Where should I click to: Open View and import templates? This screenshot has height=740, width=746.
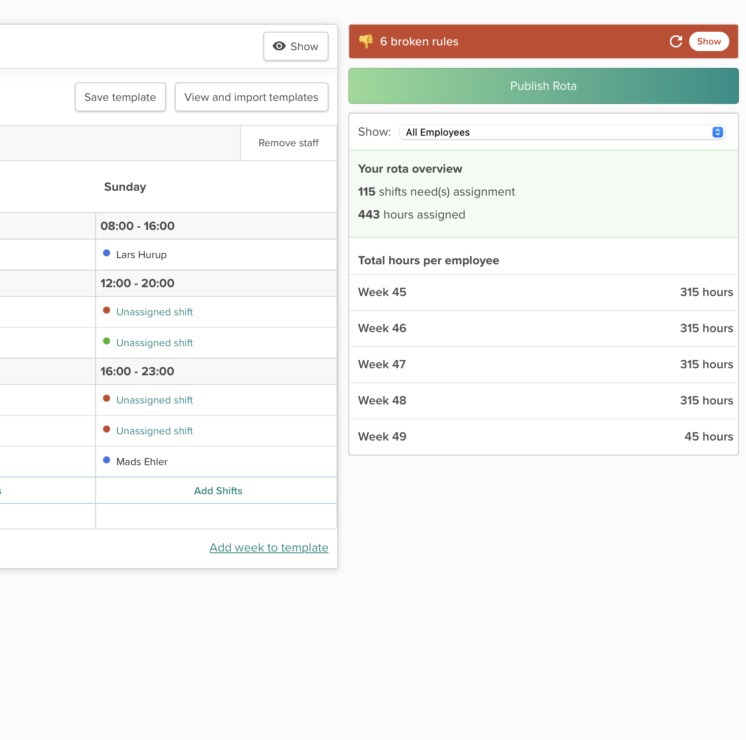[251, 97]
